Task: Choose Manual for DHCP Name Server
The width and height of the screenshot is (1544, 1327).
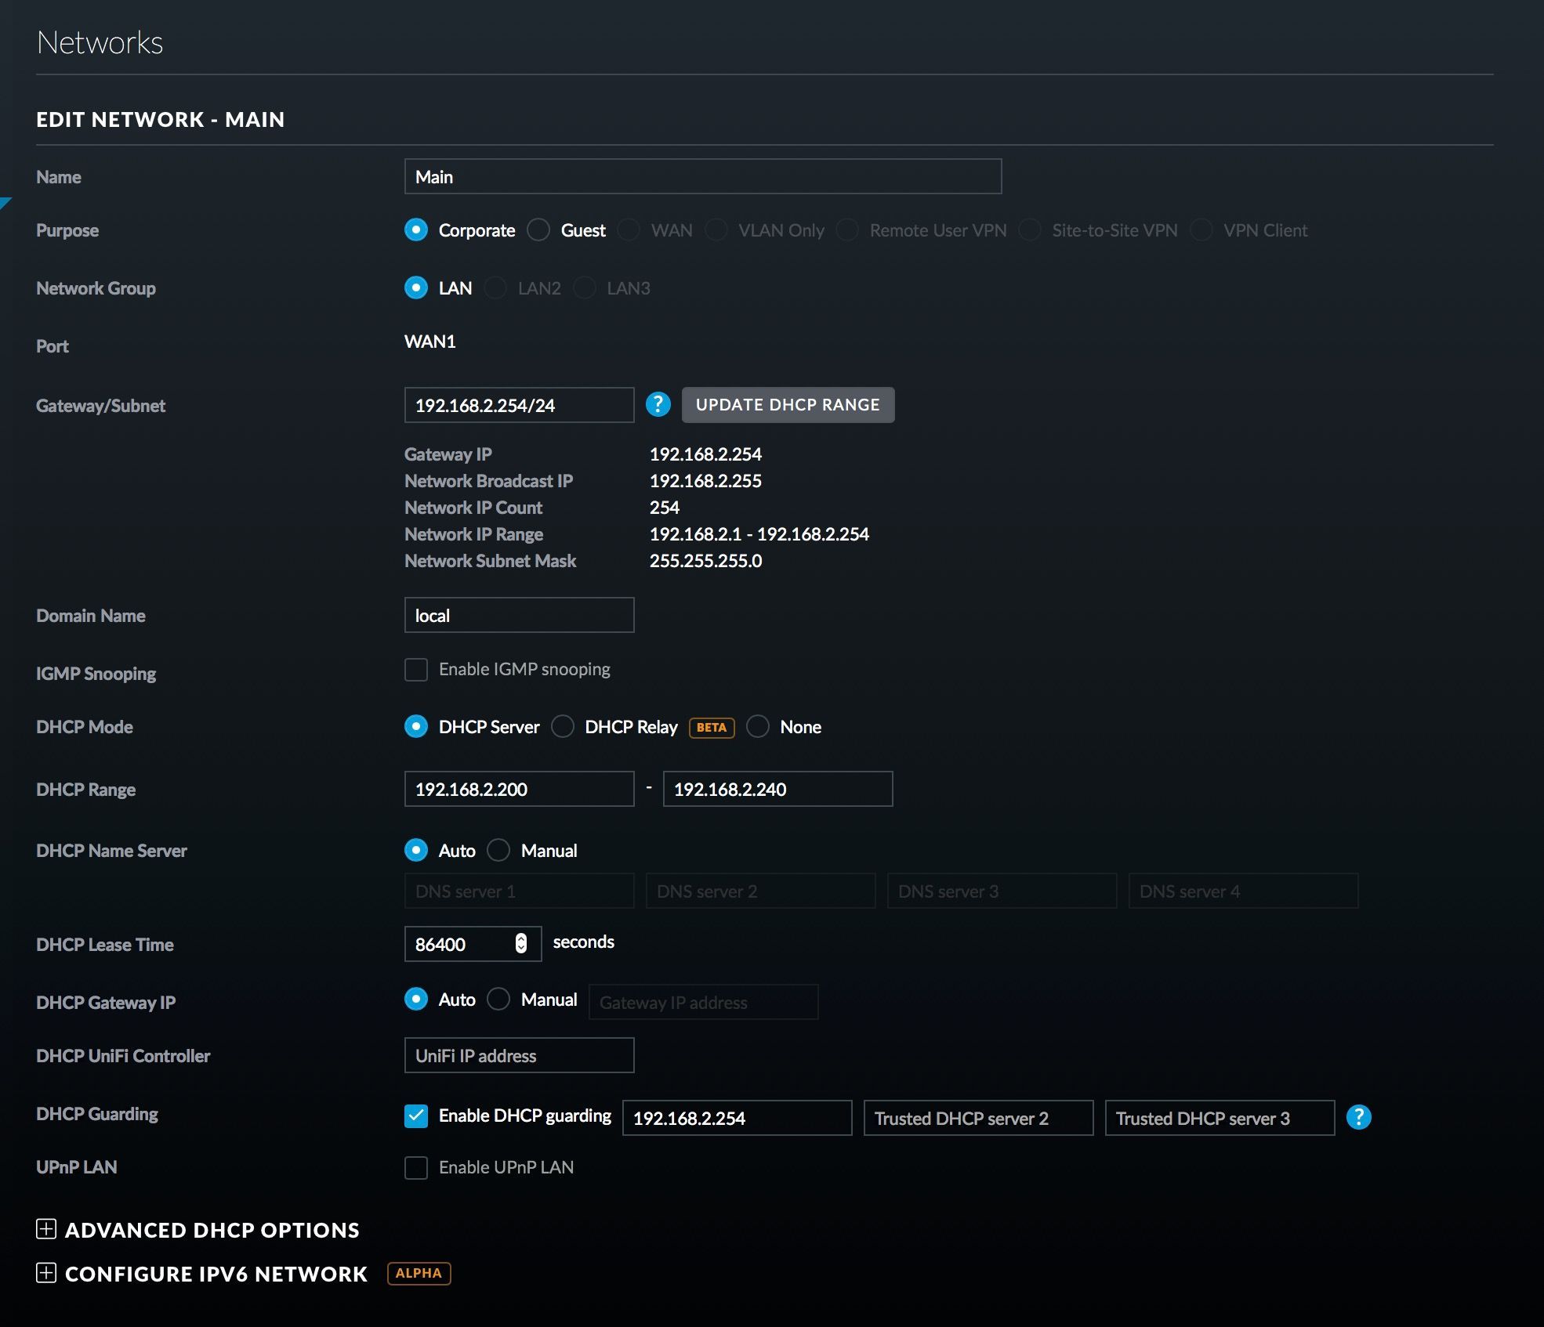Action: click(x=498, y=851)
